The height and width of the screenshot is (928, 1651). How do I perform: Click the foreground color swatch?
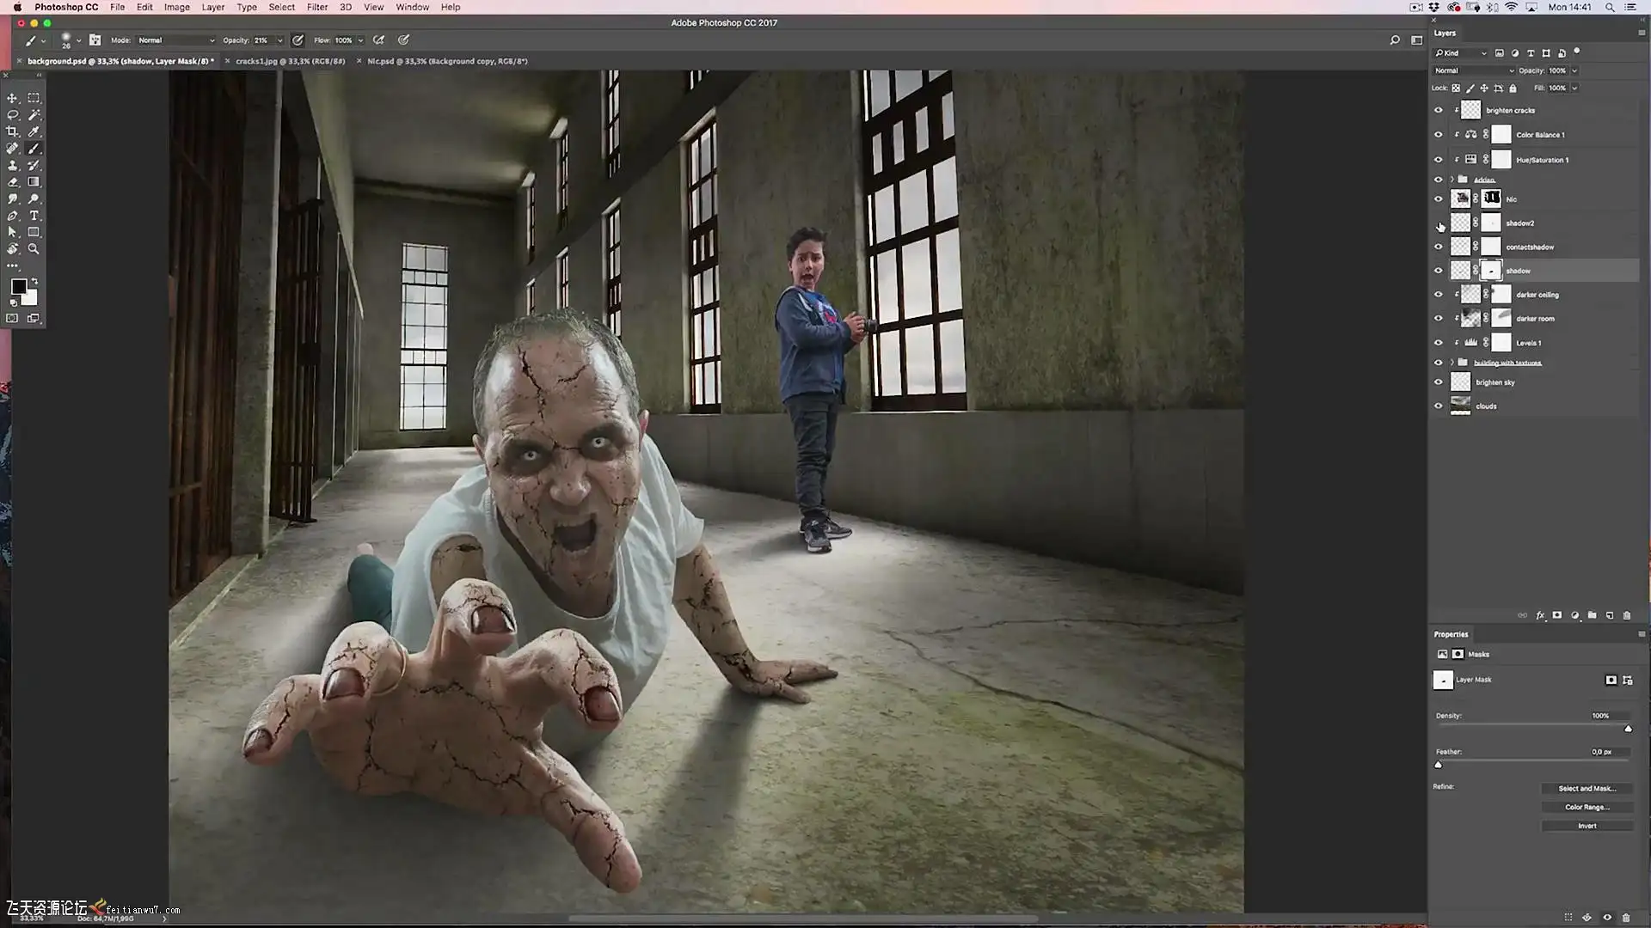coord(19,287)
